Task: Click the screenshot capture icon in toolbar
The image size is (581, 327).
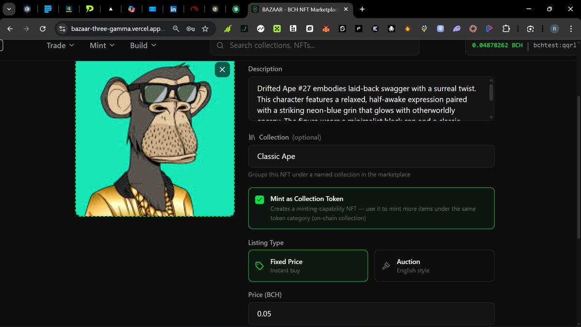Action: [x=531, y=29]
